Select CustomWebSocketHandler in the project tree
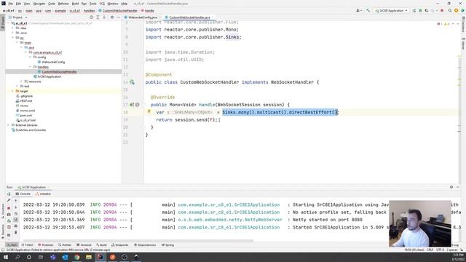Screen dimensions: 466x262 pyautogui.click(x=59, y=72)
